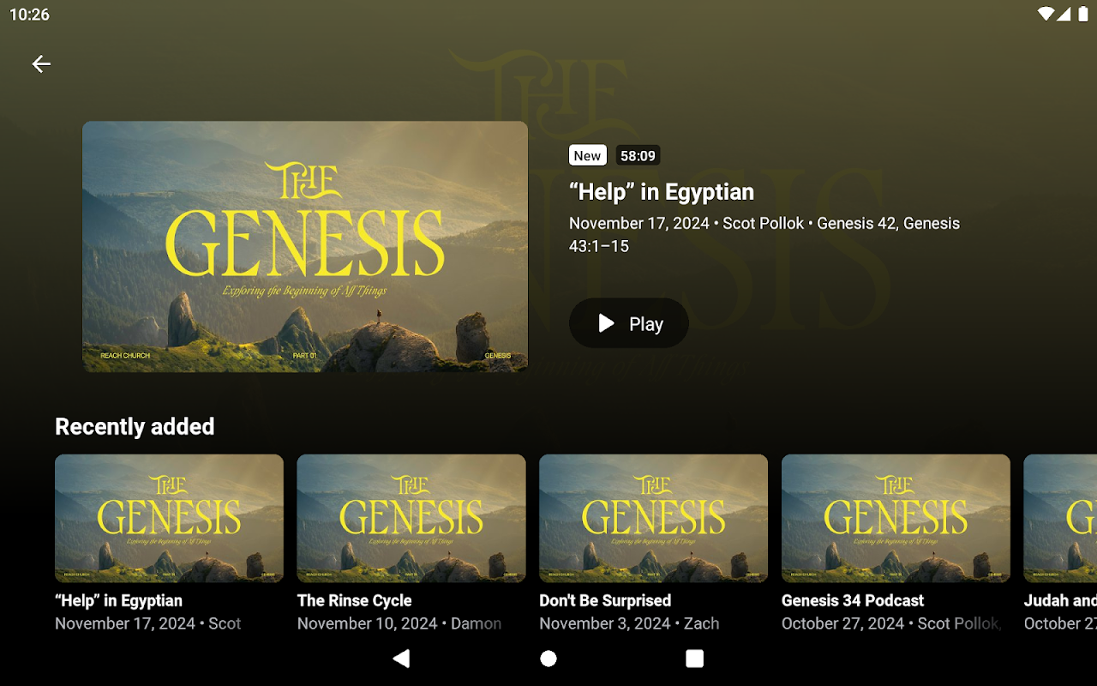
Task: Open "Genesis 34 Podcast" thumbnail
Action: coord(896,519)
